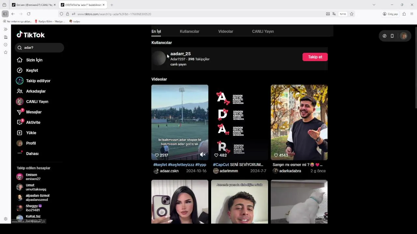Open the Radyo Kilim bookmark

click(x=50, y=21)
